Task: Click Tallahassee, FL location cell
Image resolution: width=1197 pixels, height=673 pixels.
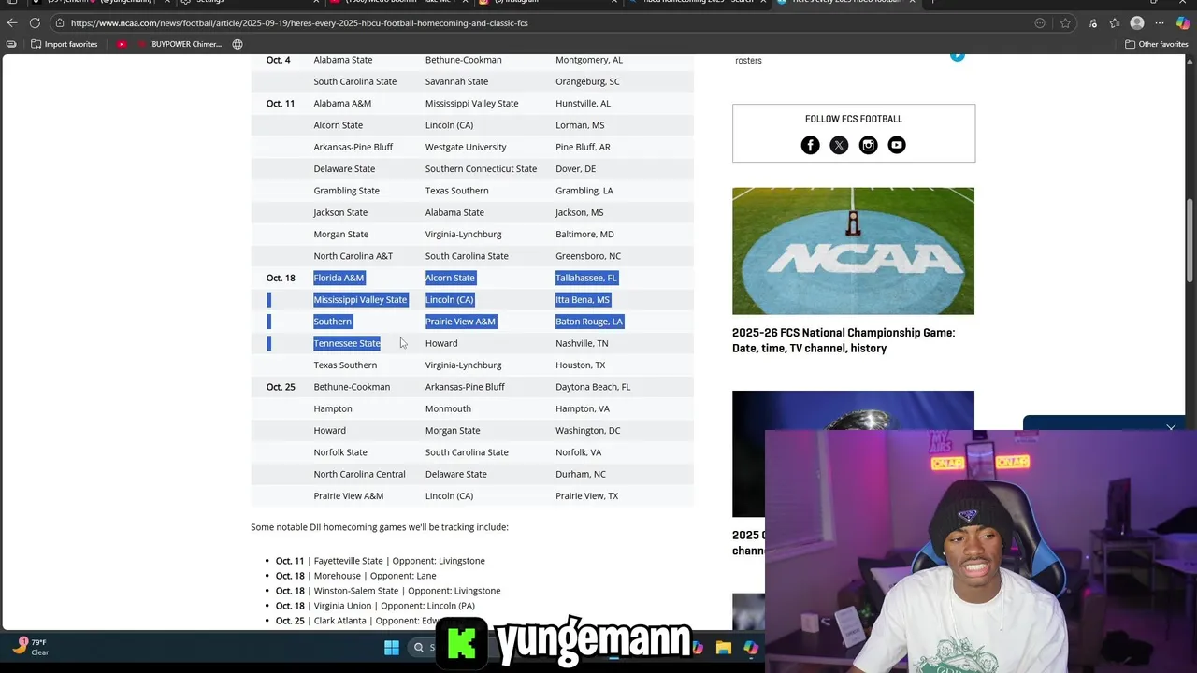Action: 586,278
